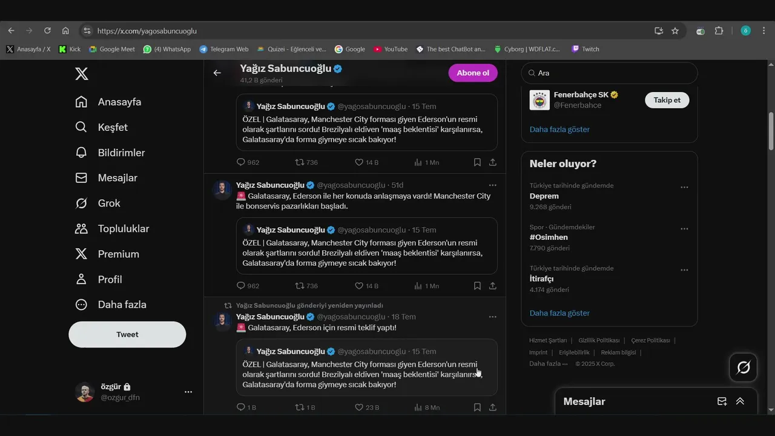Click the Ara search field
Viewport: 775px width, 436px height.
pyautogui.click(x=609, y=73)
